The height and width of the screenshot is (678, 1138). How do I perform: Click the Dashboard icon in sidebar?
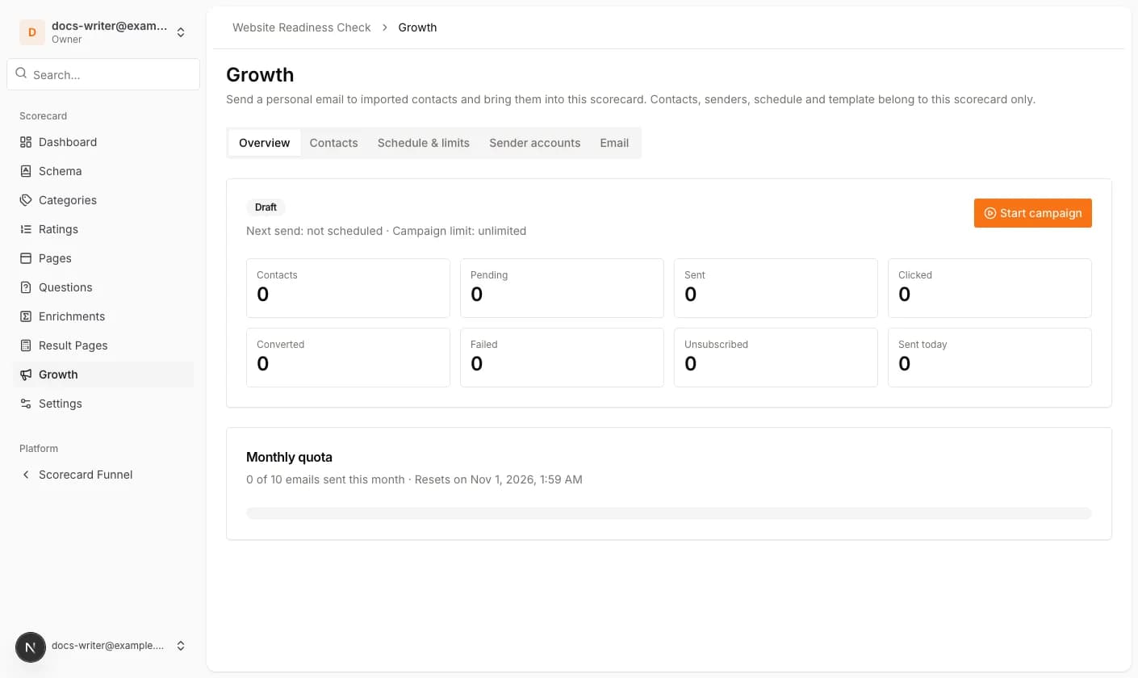(x=26, y=142)
